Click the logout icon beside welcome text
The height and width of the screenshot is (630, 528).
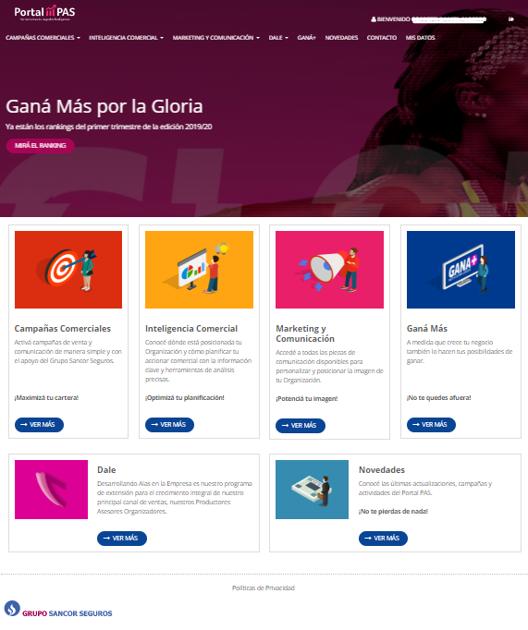[511, 18]
